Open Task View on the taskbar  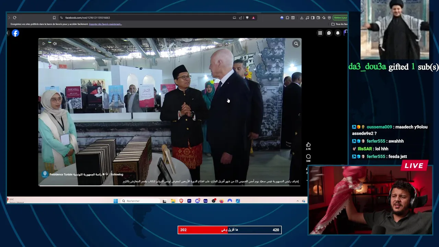[x=164, y=201]
